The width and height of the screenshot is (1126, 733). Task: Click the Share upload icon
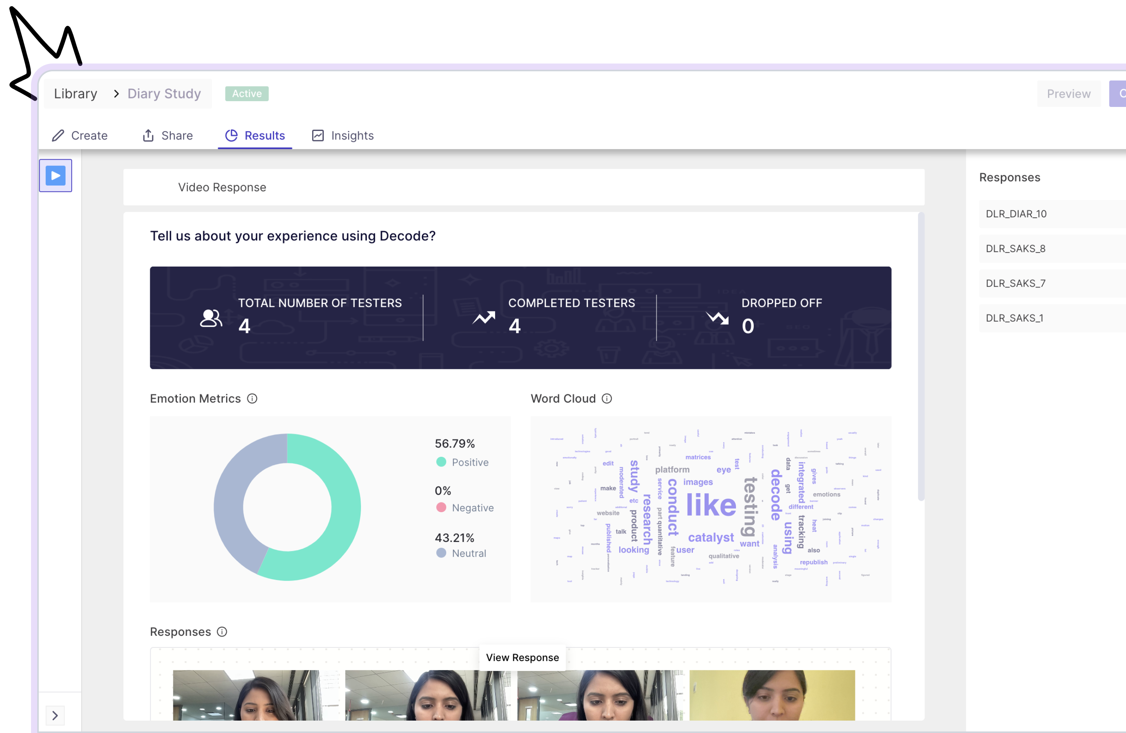pos(148,136)
